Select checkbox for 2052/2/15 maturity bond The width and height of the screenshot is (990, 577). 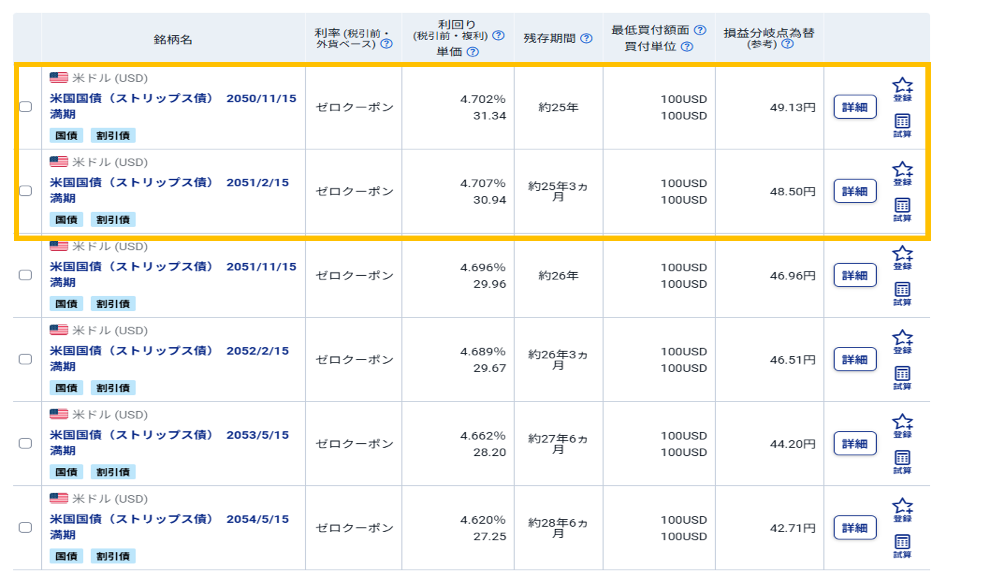(x=26, y=359)
